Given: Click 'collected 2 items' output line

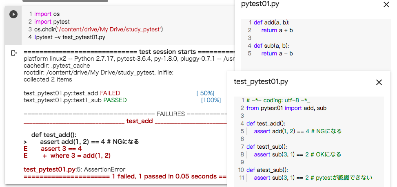Looking at the screenshot, I should pos(48,79).
